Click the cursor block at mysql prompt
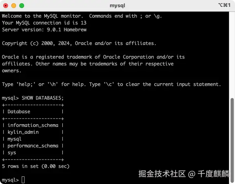This screenshot has width=235, height=184. pos(23,180)
